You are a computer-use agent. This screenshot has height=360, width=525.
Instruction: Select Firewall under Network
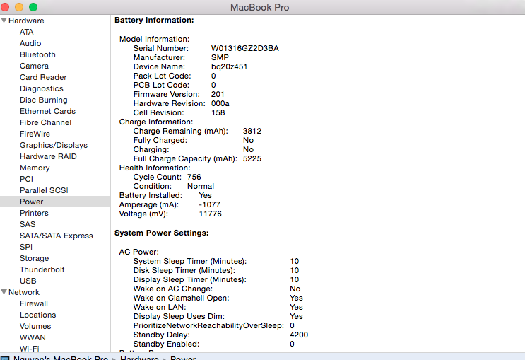tap(34, 303)
